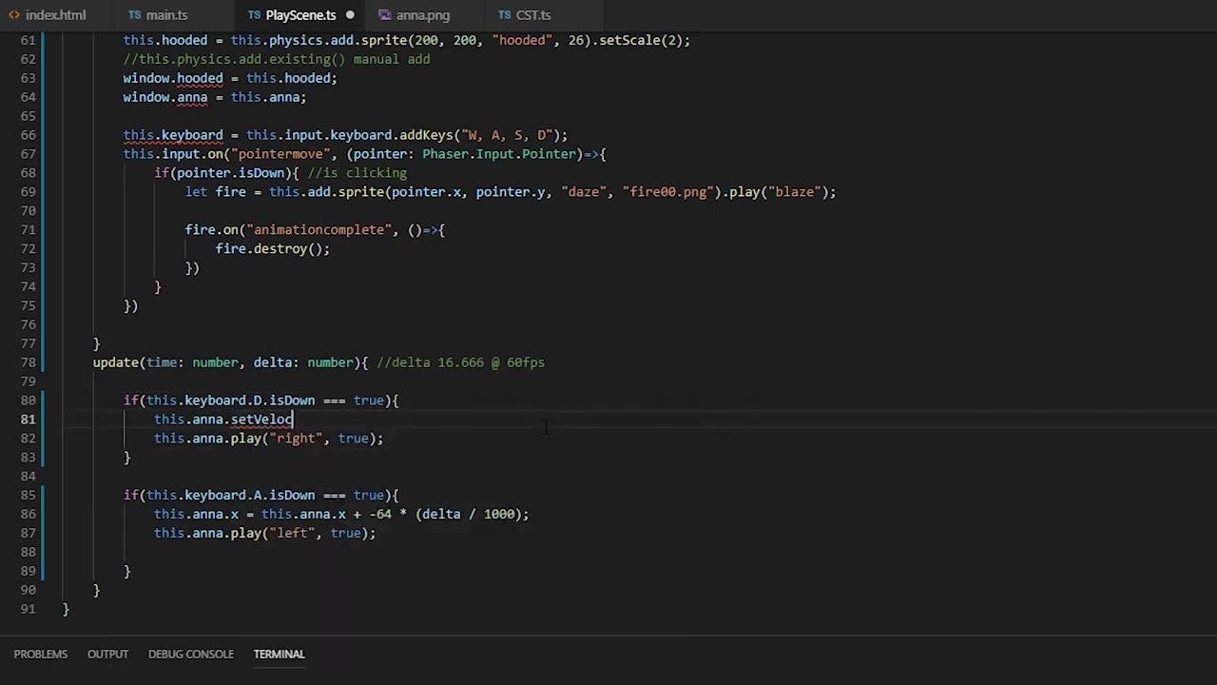Click the HTML file icon on index.html tab
The height and width of the screenshot is (685, 1217).
point(14,15)
